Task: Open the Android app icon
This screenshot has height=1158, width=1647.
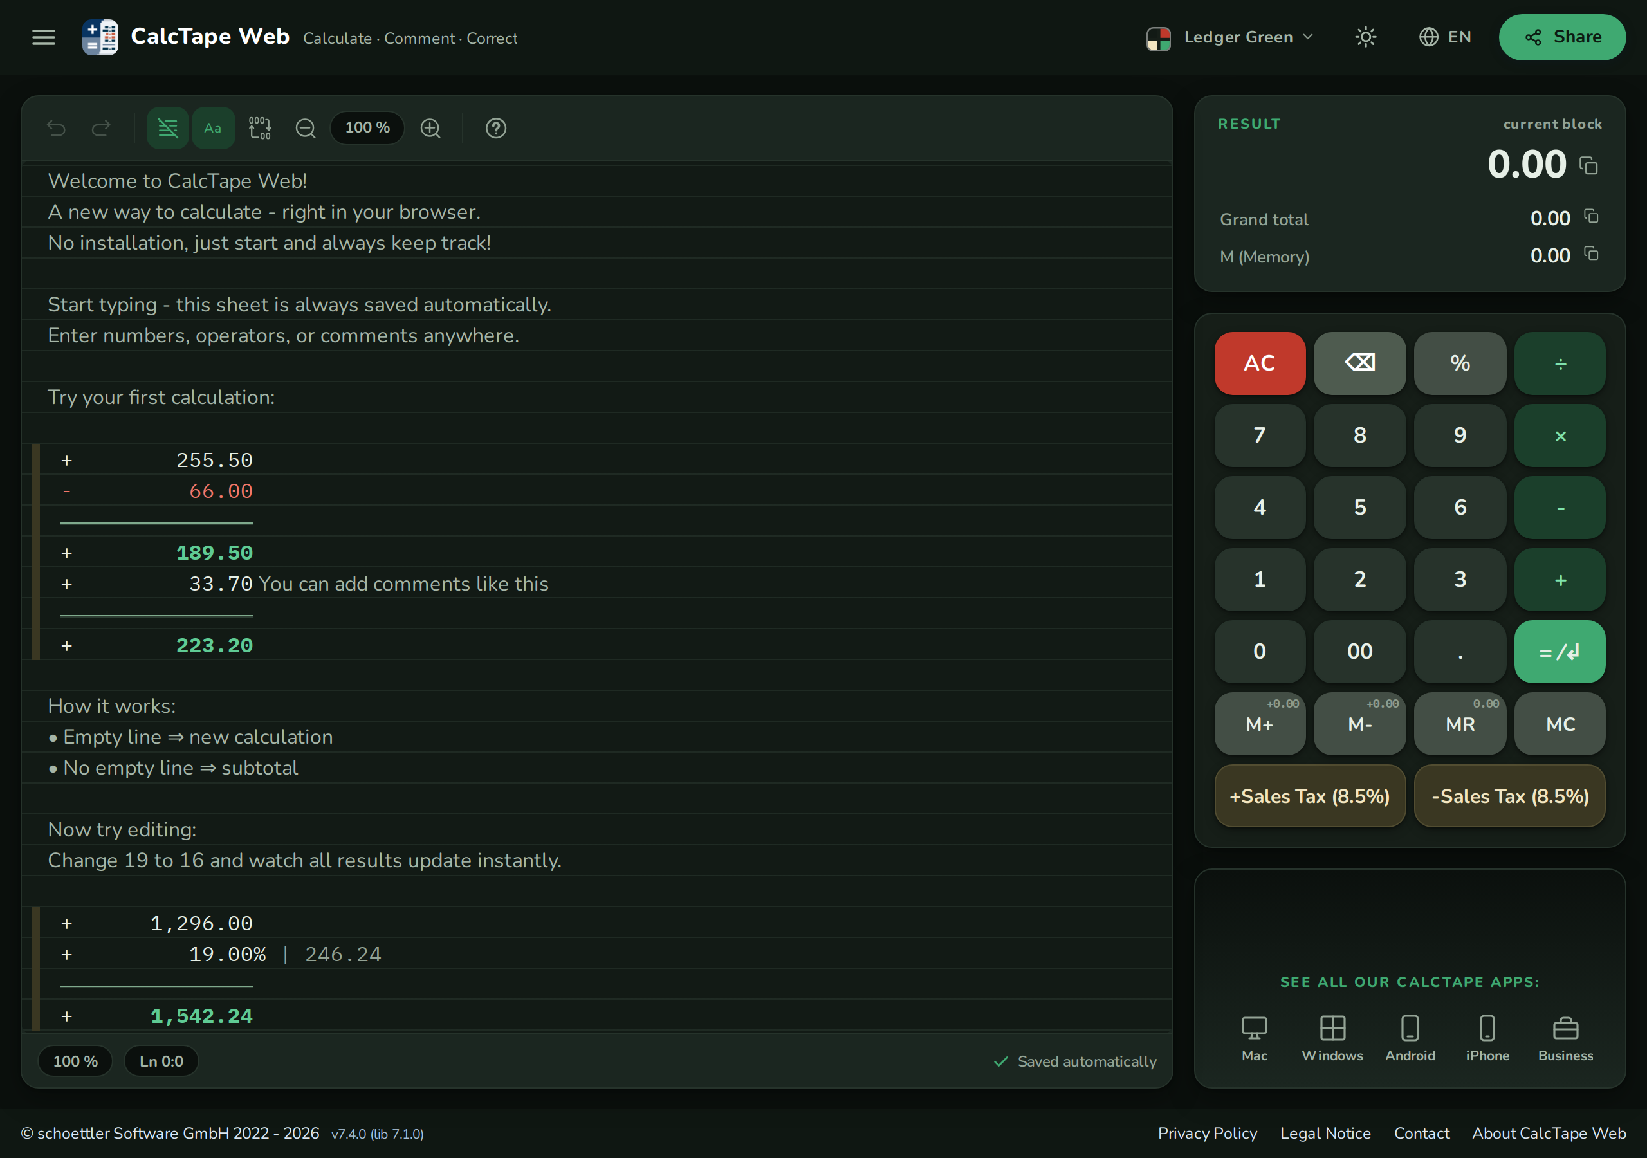Action: 1410,1038
